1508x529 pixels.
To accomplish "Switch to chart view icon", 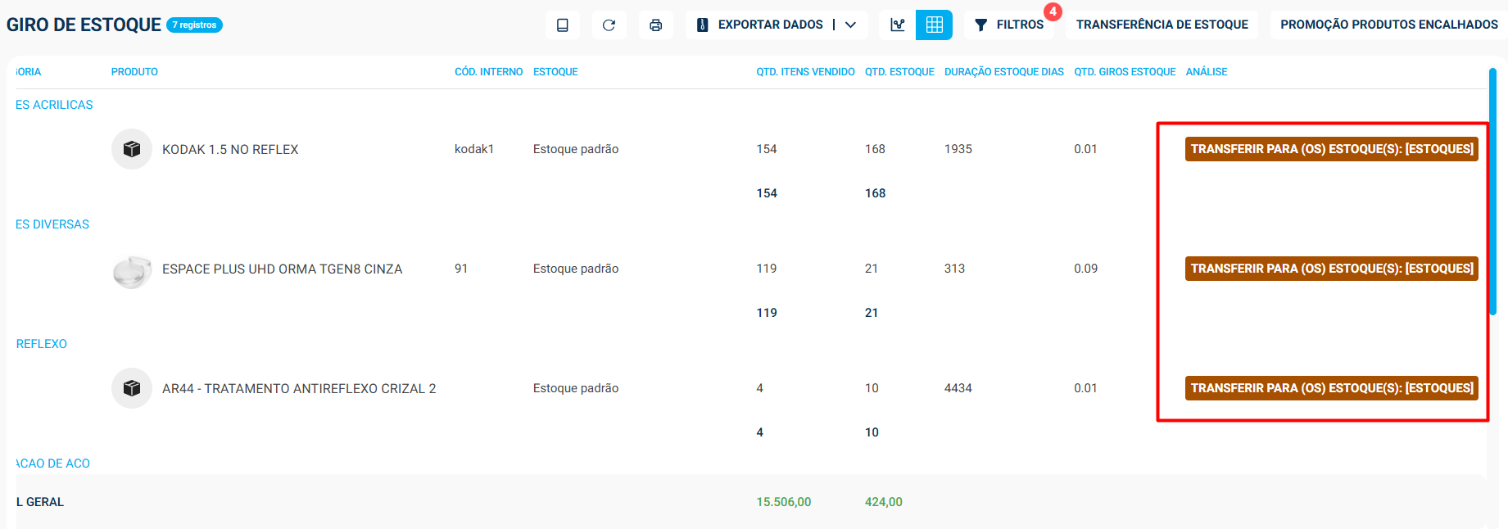I will (898, 25).
